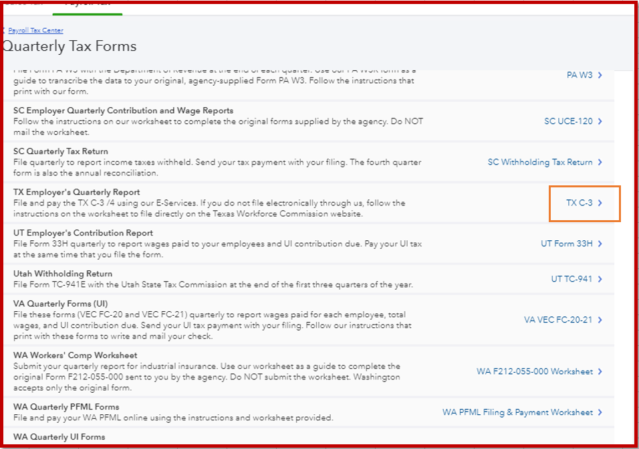Click the chevron icon next to SC UCE-120
Screen dimensions: 639x449
click(600, 122)
